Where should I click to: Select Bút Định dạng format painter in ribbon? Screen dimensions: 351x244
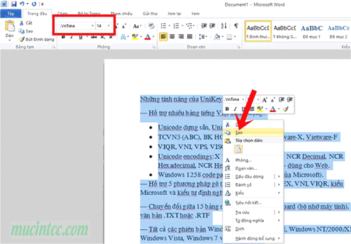(x=37, y=40)
